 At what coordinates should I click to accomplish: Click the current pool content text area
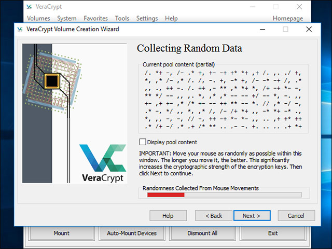[224, 100]
